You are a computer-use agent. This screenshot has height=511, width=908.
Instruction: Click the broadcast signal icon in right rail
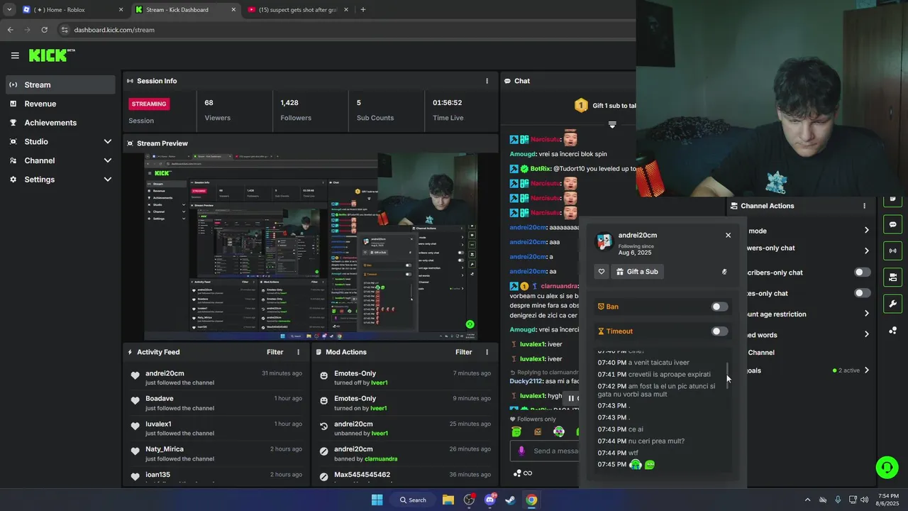pyautogui.click(x=892, y=251)
